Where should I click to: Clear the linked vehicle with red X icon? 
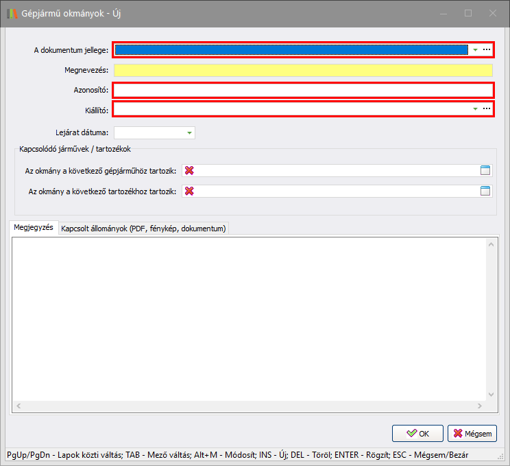pos(189,171)
